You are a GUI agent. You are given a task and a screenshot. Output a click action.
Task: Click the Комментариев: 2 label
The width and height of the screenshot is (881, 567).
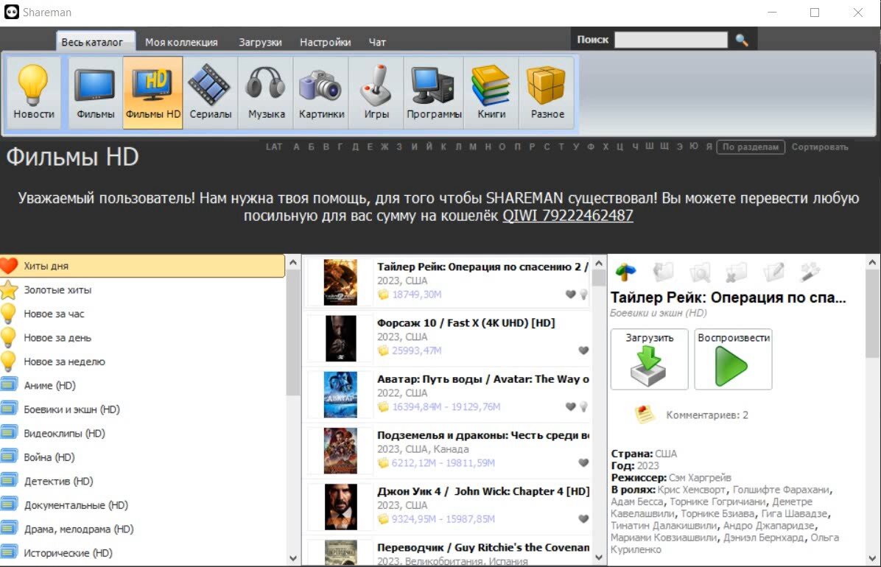(707, 415)
